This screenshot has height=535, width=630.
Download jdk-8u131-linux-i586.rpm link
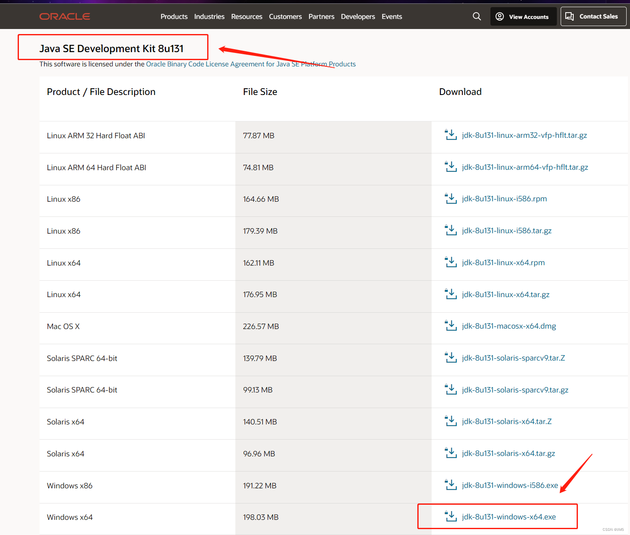coord(504,199)
